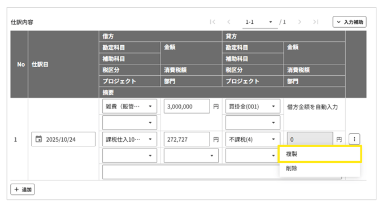Go to previous page arrow

coord(228,22)
